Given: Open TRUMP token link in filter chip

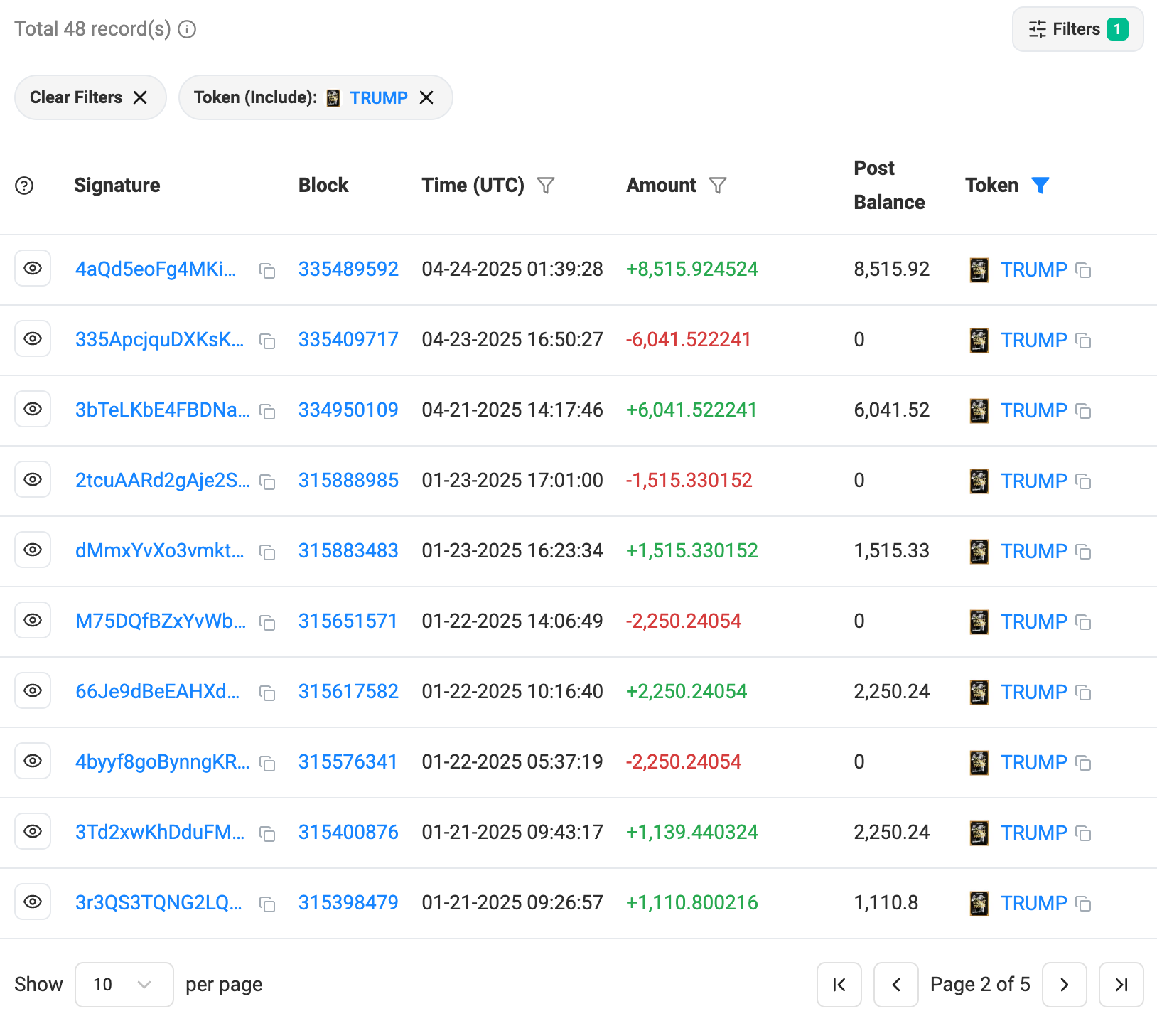Looking at the screenshot, I should [379, 98].
